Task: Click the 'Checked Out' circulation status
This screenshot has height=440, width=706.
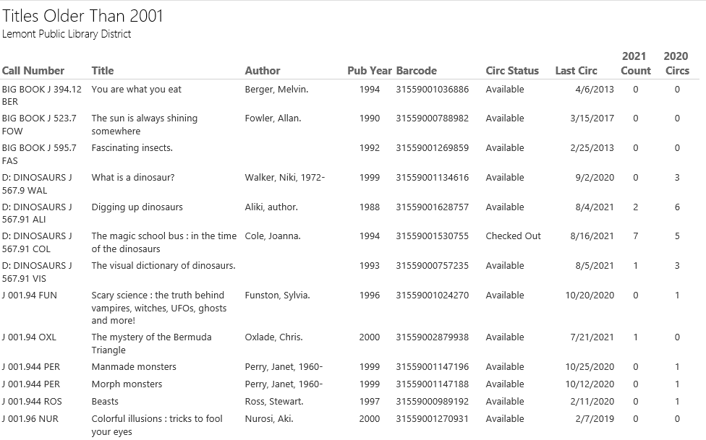Action: tap(513, 236)
